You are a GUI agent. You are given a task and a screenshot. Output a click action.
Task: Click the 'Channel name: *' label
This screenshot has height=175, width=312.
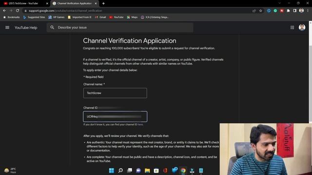point(94,84)
